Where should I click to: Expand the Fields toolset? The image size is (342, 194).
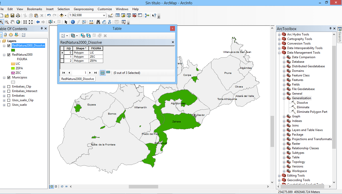284,85
